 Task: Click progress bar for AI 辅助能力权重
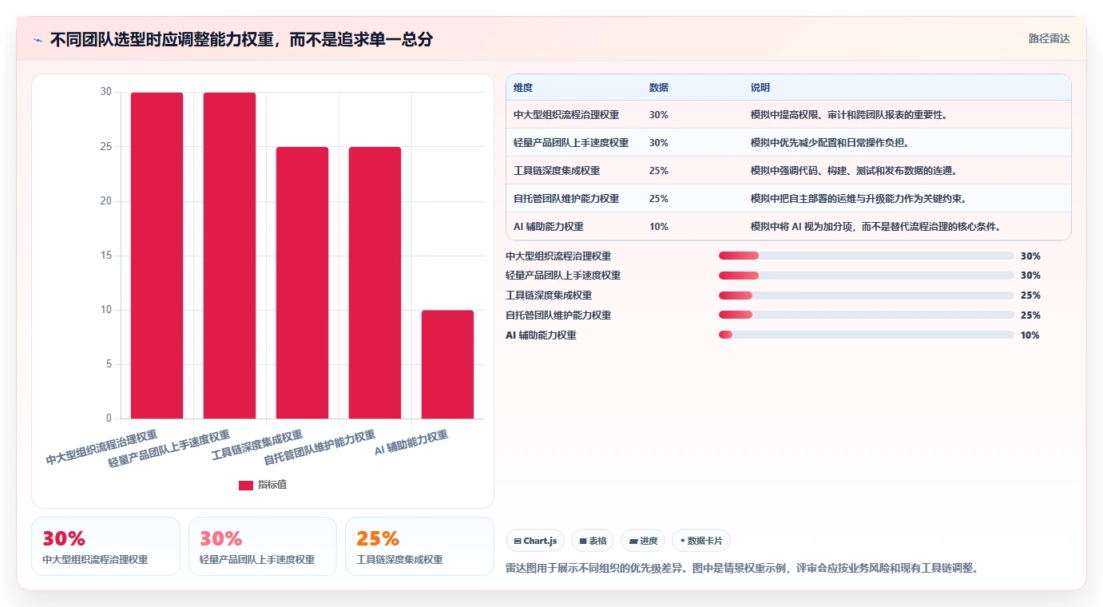(x=867, y=335)
